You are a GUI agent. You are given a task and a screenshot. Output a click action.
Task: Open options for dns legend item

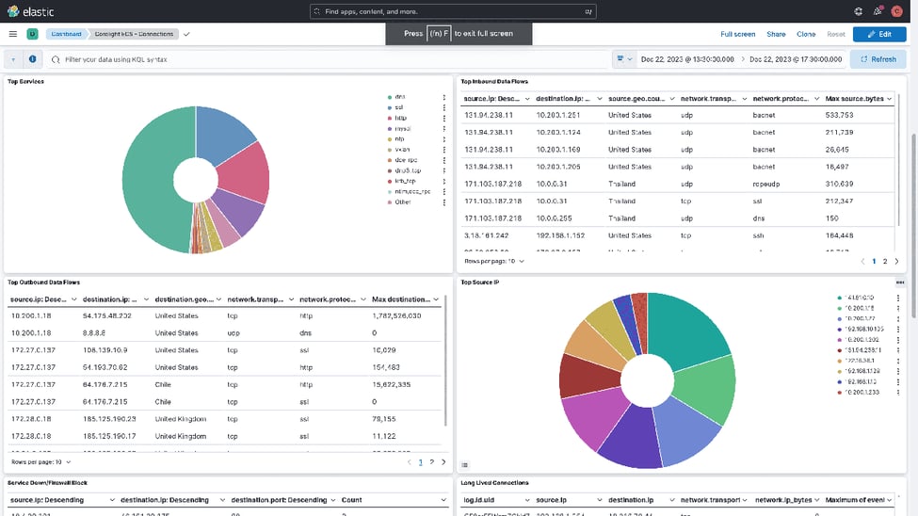coord(444,96)
